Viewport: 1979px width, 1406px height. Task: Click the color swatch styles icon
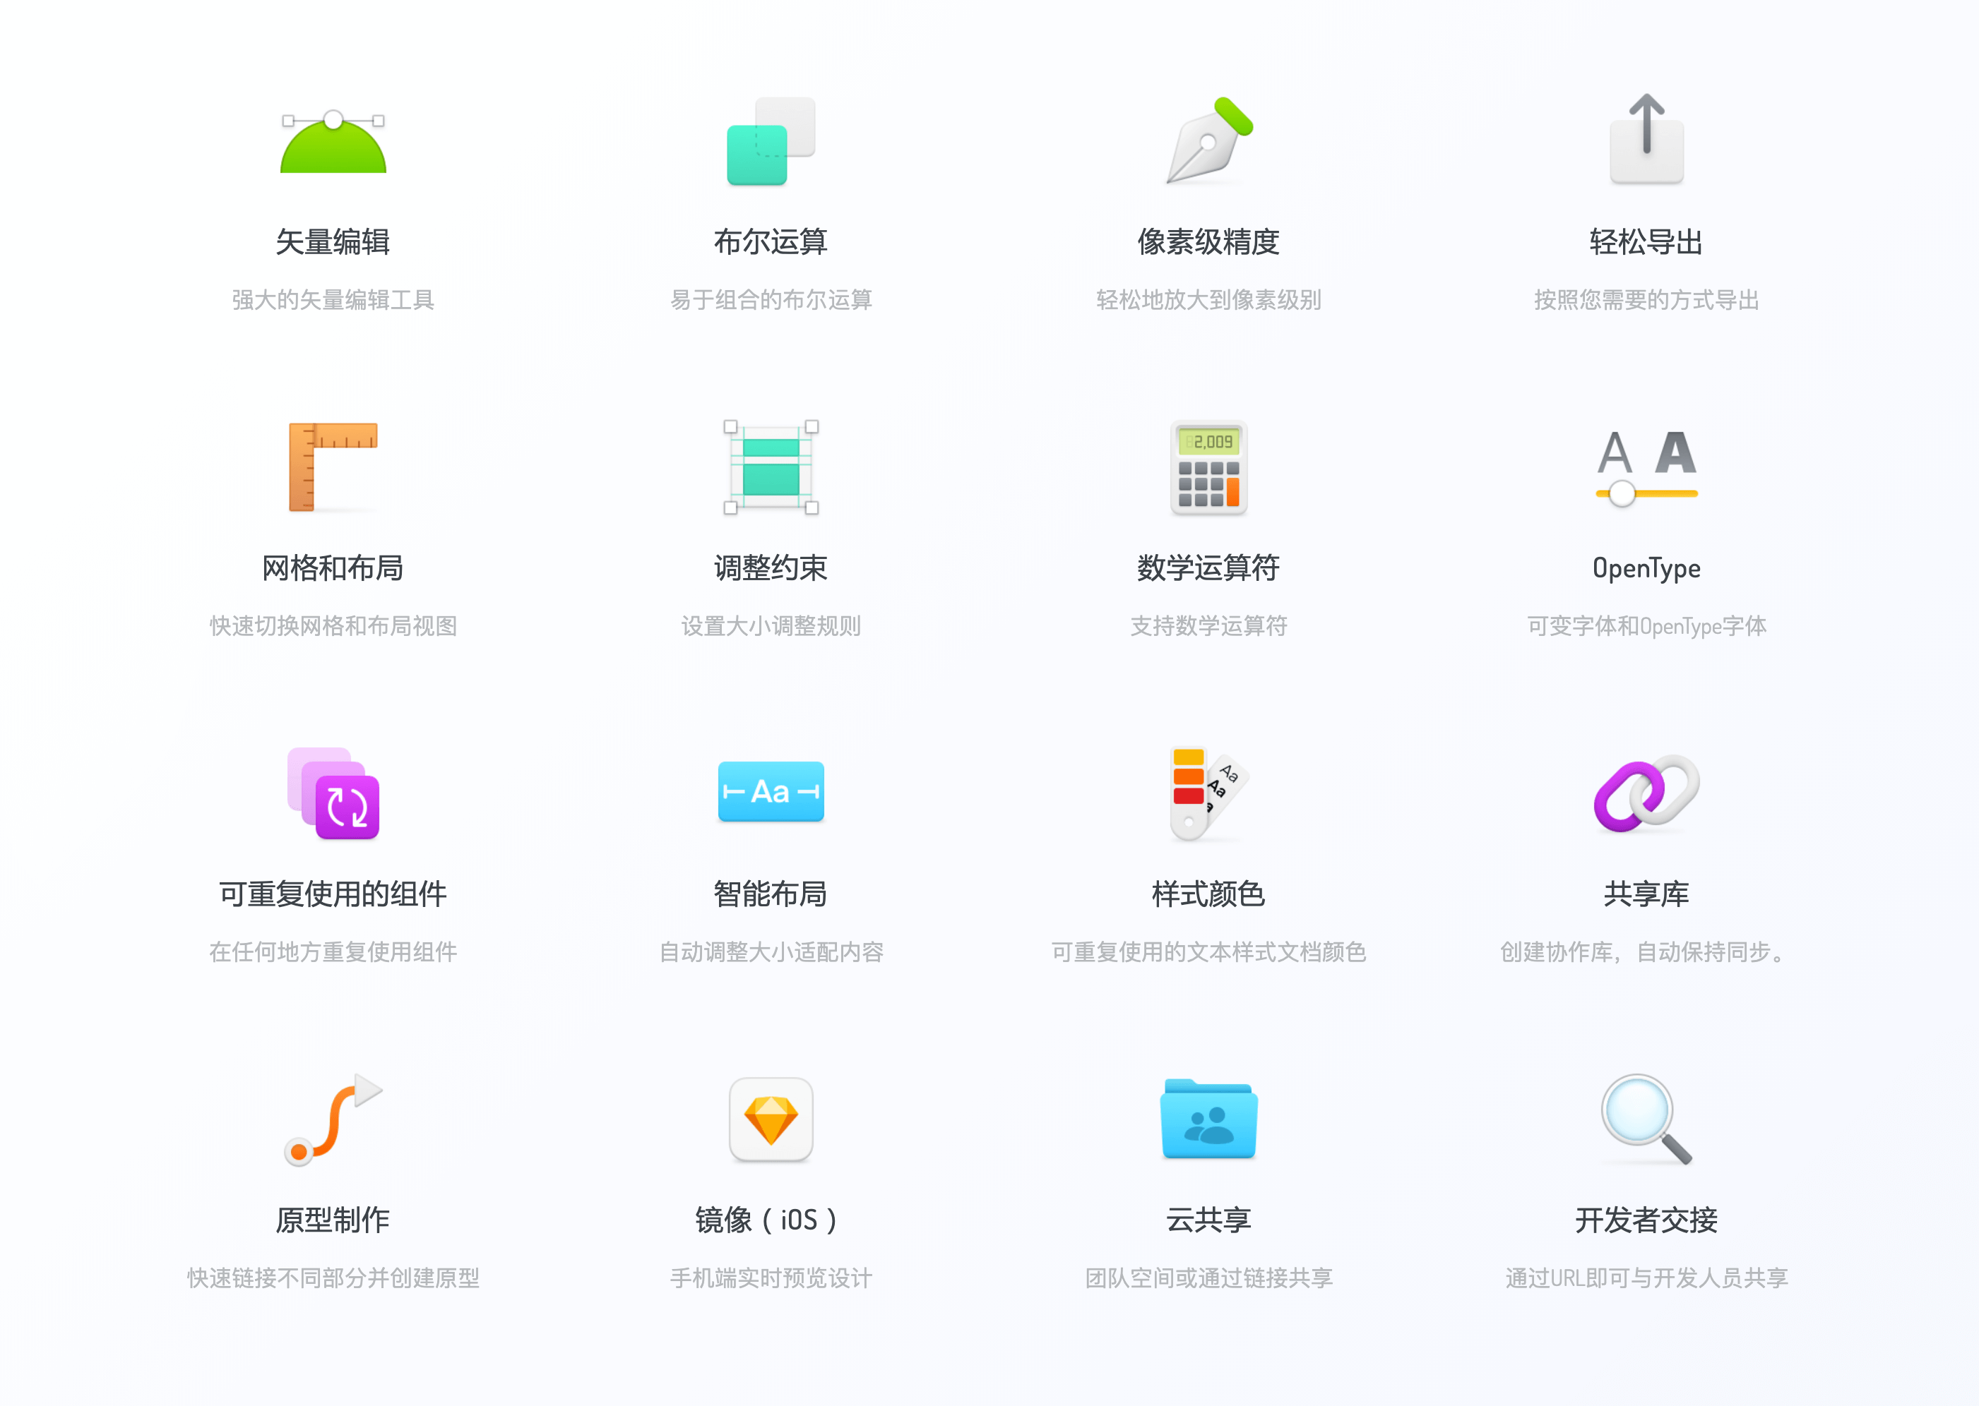(x=1209, y=793)
